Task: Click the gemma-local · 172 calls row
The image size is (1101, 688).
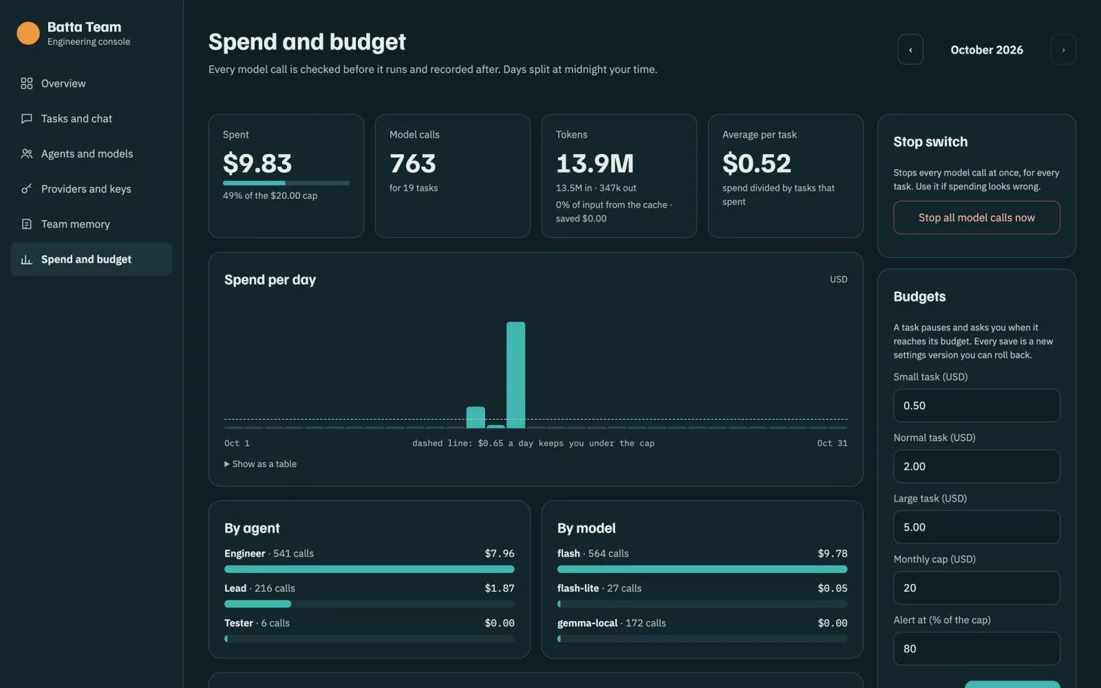Action: tap(702, 630)
